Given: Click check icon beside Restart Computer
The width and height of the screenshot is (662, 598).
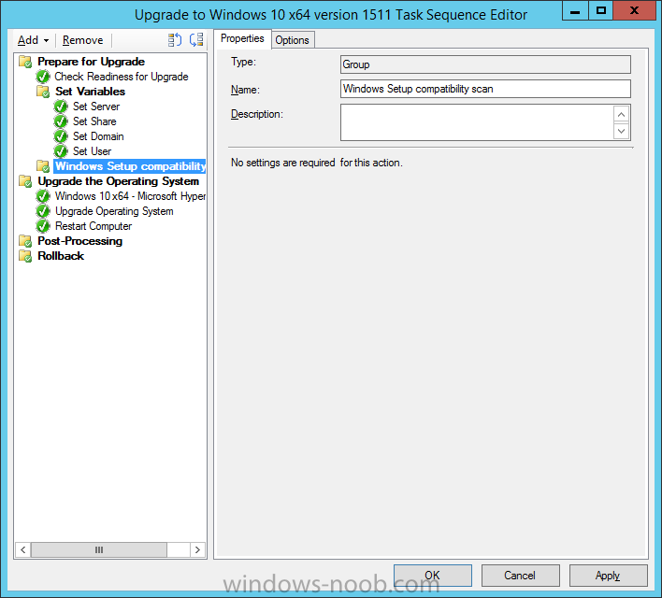Looking at the screenshot, I should 43,226.
